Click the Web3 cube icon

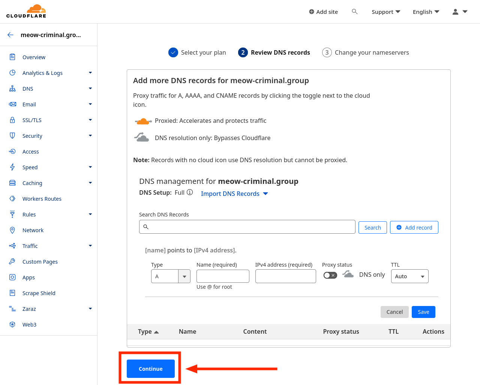pyautogui.click(x=12, y=324)
